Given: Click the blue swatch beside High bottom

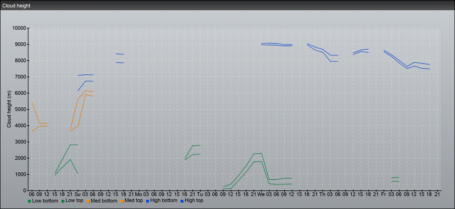Looking at the screenshot, I should pos(147,201).
